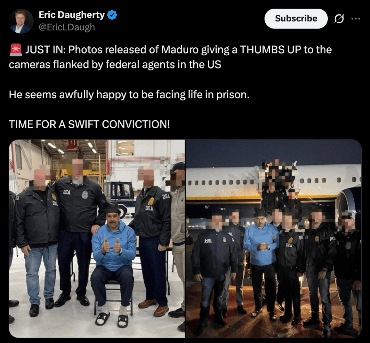Click the jet engine in the right photo
The height and width of the screenshot is (343, 370).
pos(348,205)
